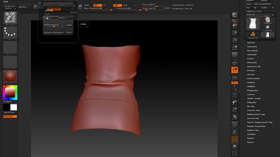This screenshot has width=280, height=157.
Task: Toggle the Zsub button
Action: point(125,5)
